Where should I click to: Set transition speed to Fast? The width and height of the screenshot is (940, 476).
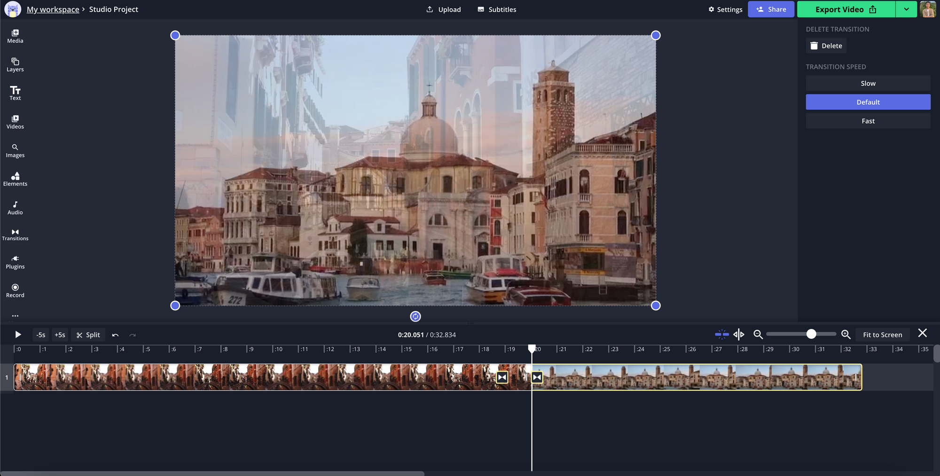click(868, 121)
